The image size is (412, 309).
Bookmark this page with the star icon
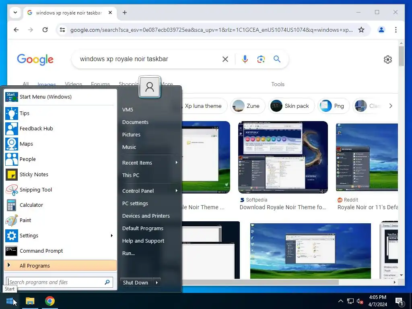361,30
